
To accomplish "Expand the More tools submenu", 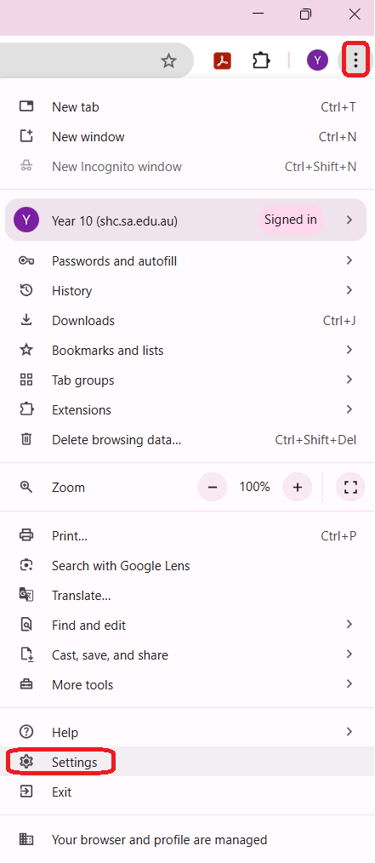I will point(187,684).
